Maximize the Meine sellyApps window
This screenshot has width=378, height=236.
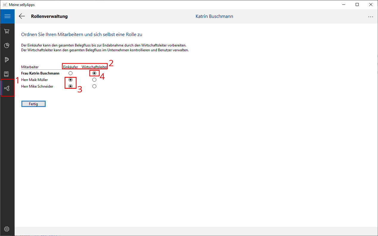pyautogui.click(x=357, y=4)
